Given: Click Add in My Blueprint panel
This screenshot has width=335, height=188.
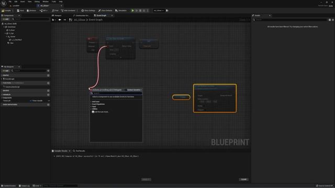Looking at the screenshot, I should click(6, 71).
